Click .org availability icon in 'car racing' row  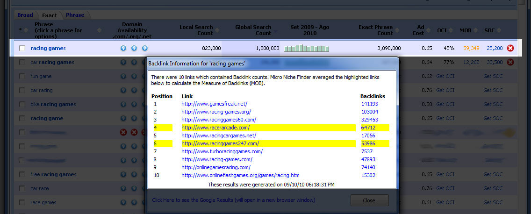(134, 90)
